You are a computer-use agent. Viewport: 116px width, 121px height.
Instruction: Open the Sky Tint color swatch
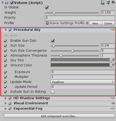80,60
